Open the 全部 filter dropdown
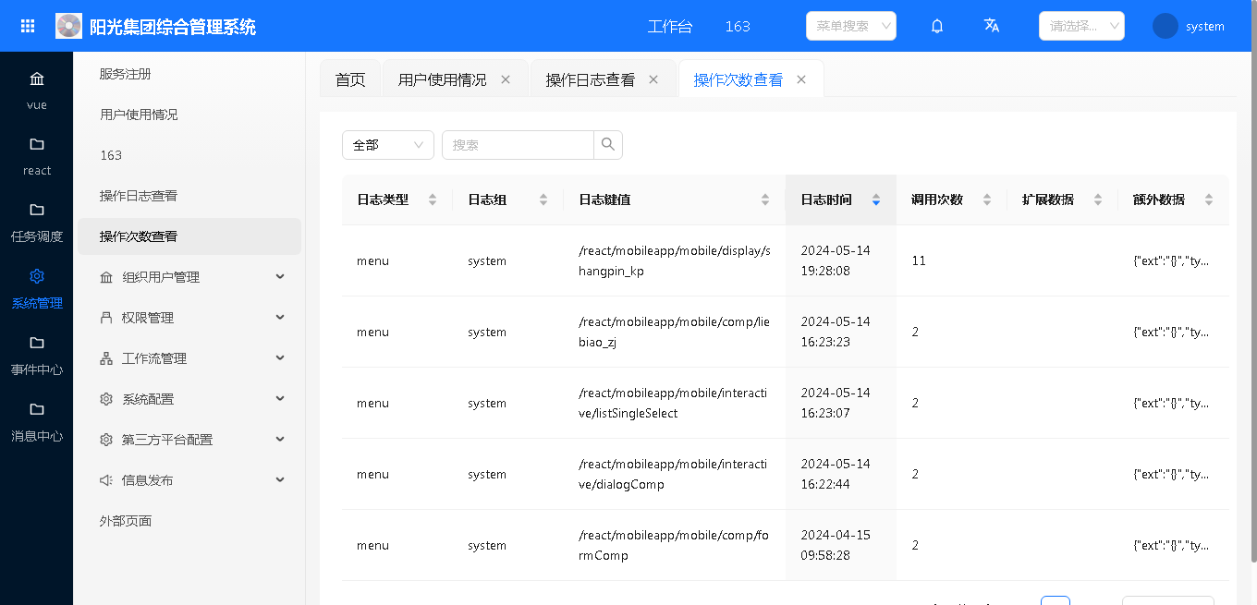Image resolution: width=1257 pixels, height=605 pixels. tap(388, 145)
